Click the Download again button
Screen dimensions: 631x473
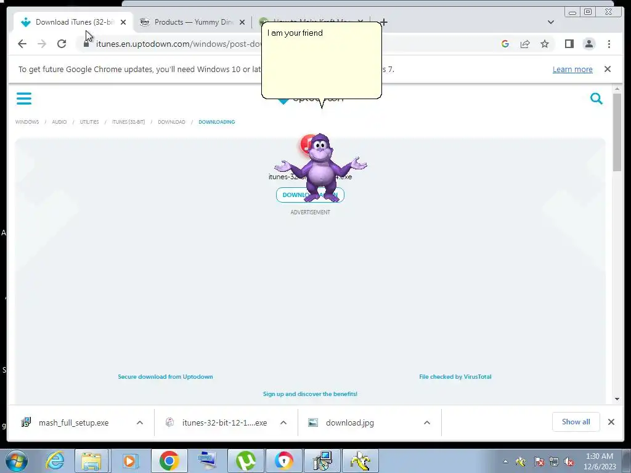coord(311,195)
